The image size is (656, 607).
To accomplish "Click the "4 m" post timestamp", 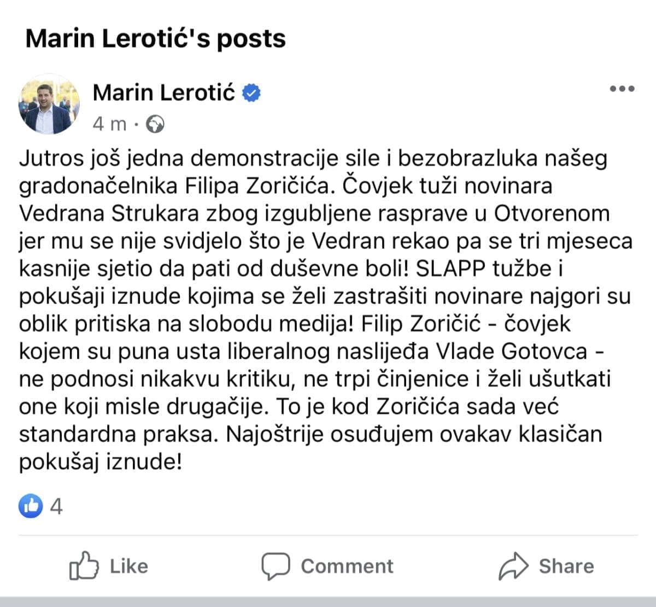I will (x=109, y=124).
